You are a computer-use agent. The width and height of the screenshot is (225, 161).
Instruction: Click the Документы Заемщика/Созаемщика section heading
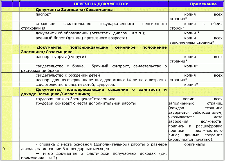(74, 10)
